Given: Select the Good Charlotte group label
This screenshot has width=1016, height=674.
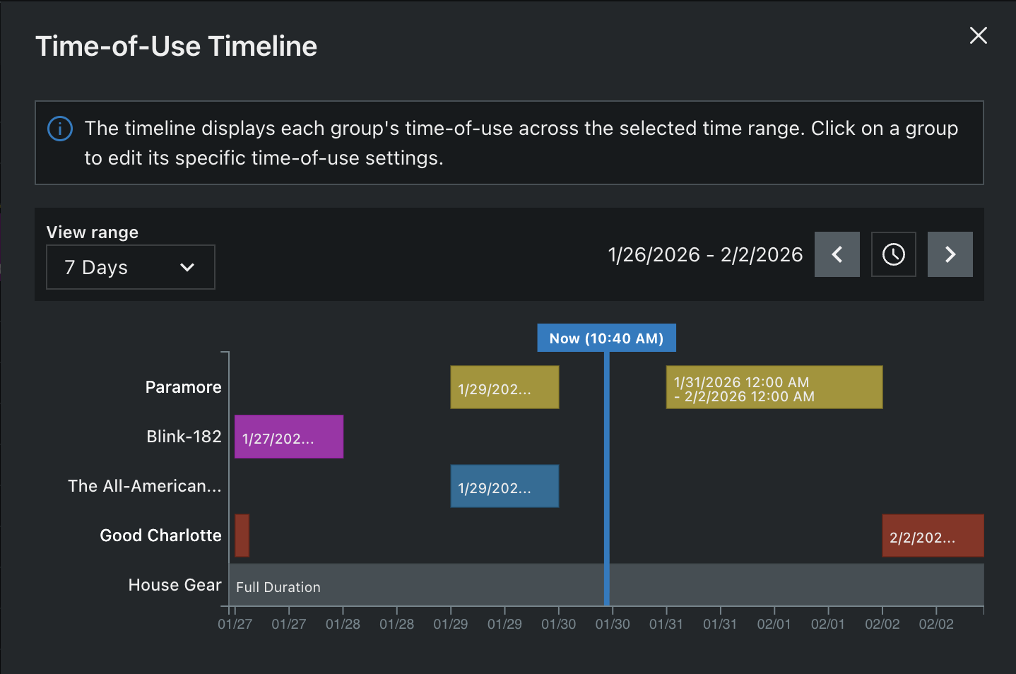Looking at the screenshot, I should (x=160, y=535).
